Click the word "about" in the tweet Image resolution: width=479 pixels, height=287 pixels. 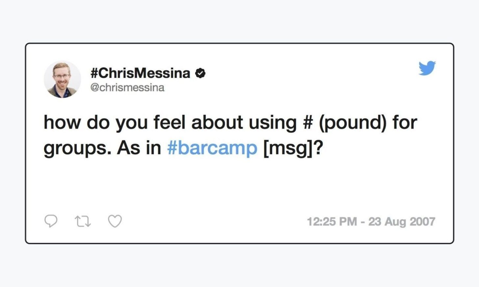pos(217,122)
